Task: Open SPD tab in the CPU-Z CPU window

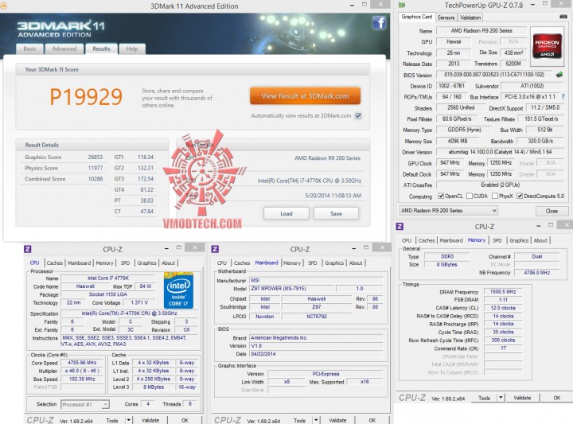Action: point(125,263)
